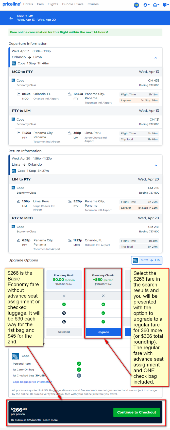This screenshot has height=430, width=170.
Task: Open Copa baggage fee information link
Action: coord(32,382)
